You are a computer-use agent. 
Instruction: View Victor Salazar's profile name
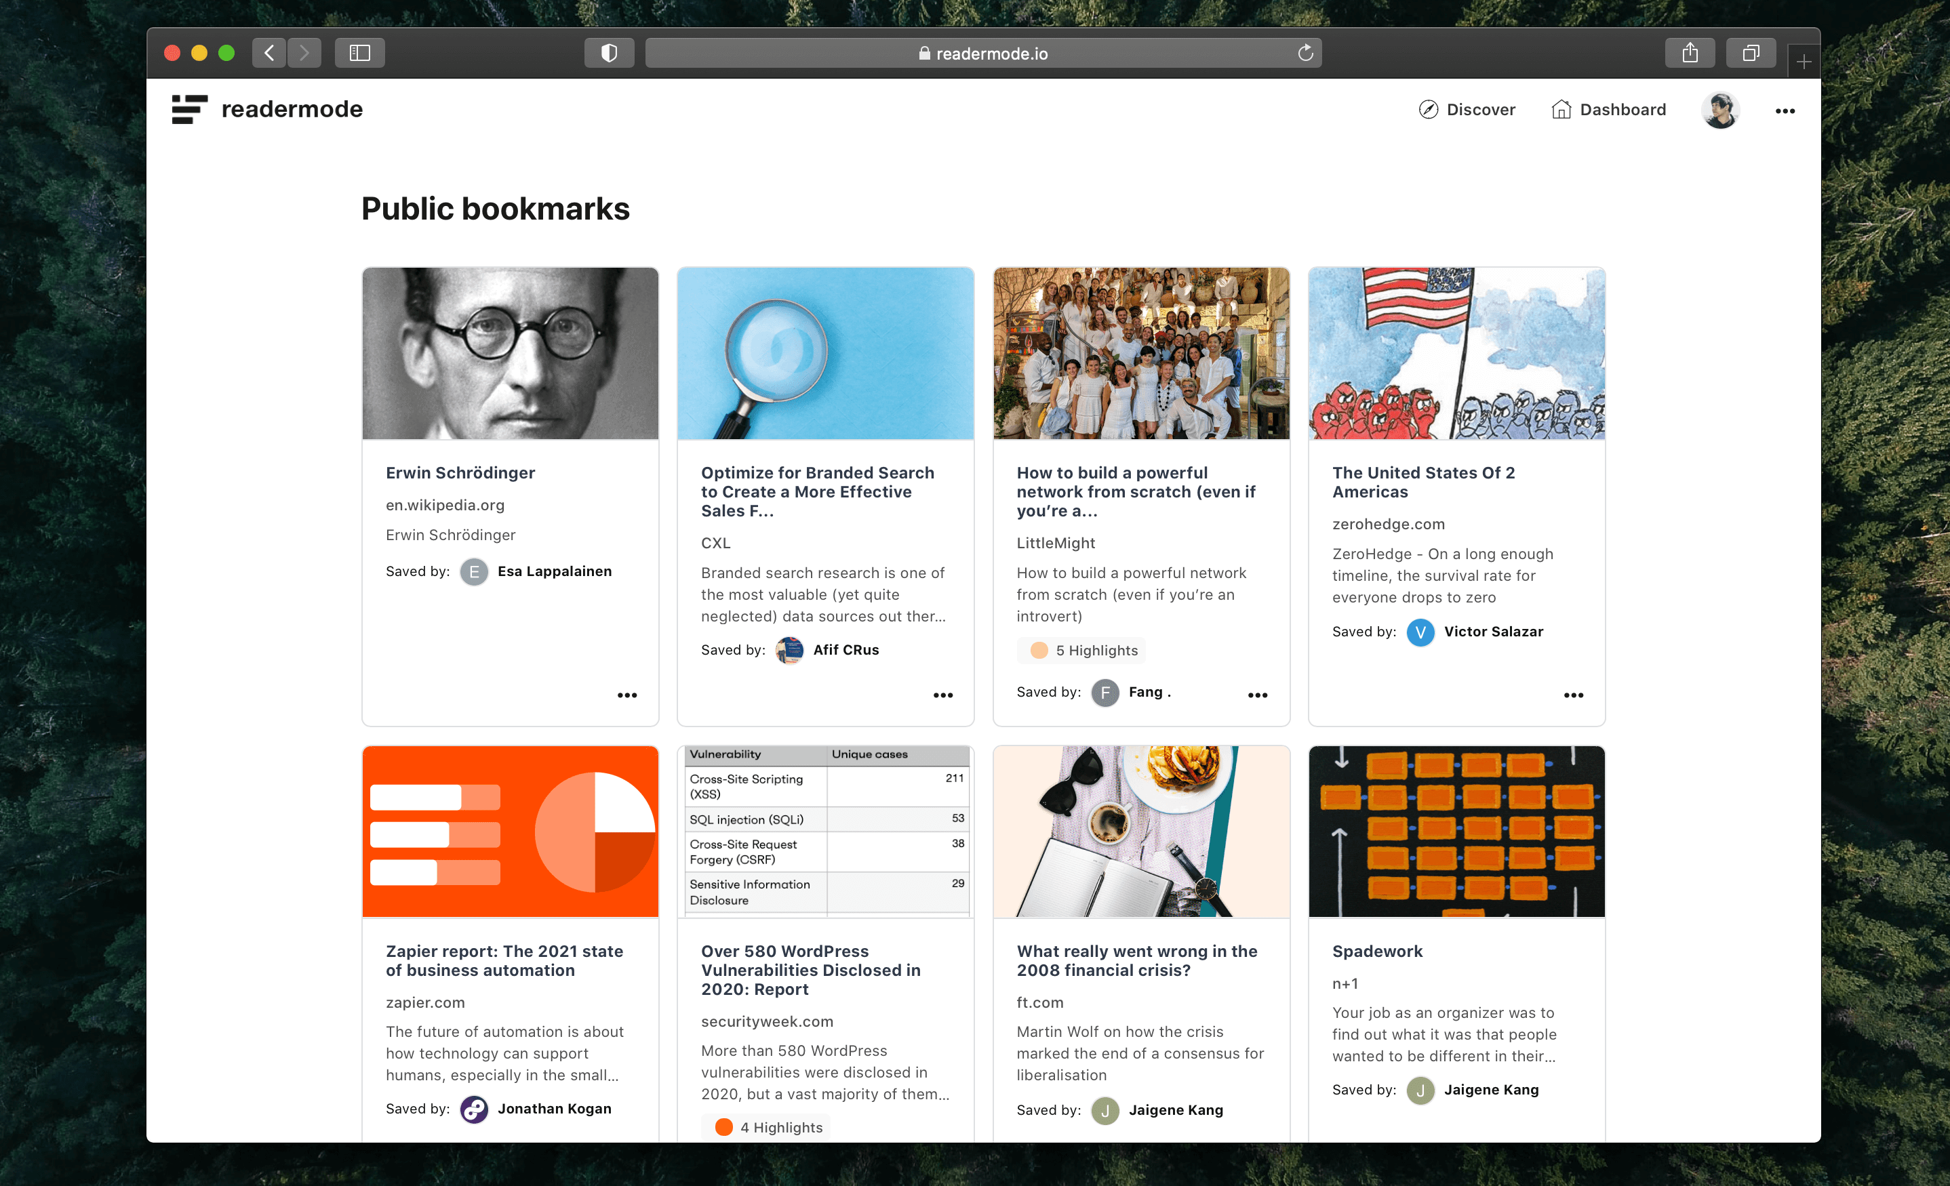point(1494,632)
